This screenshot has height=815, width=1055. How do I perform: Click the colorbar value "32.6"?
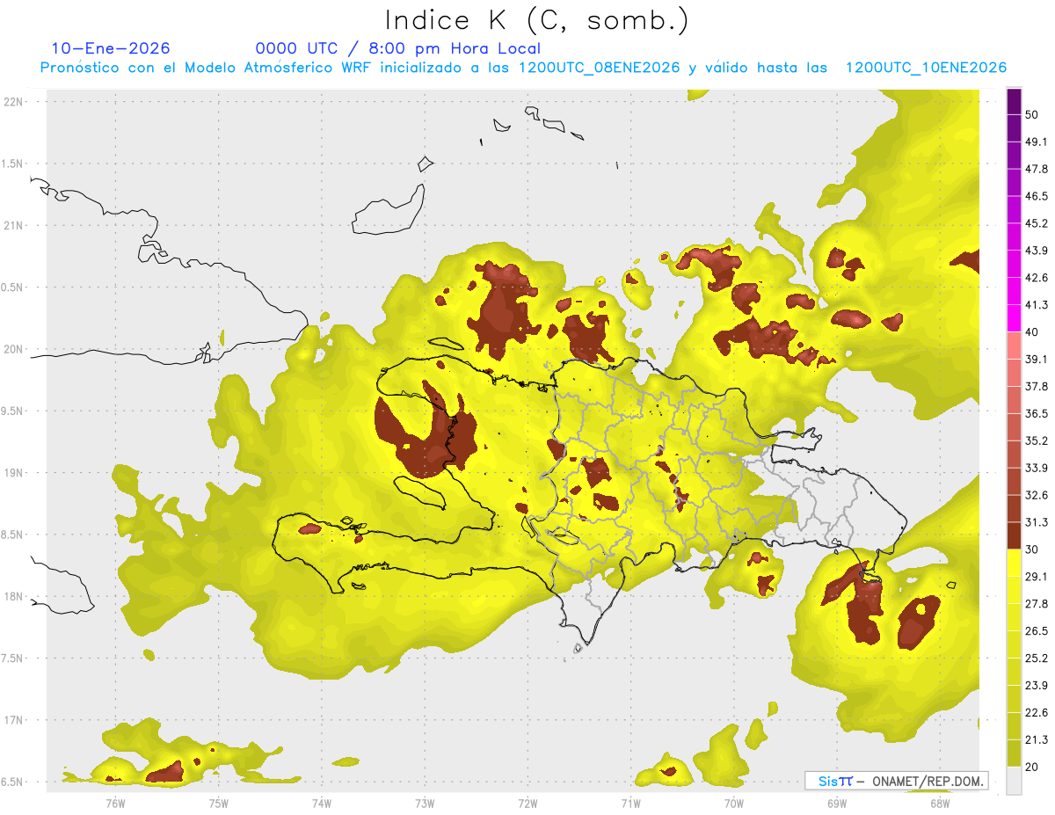[1036, 495]
